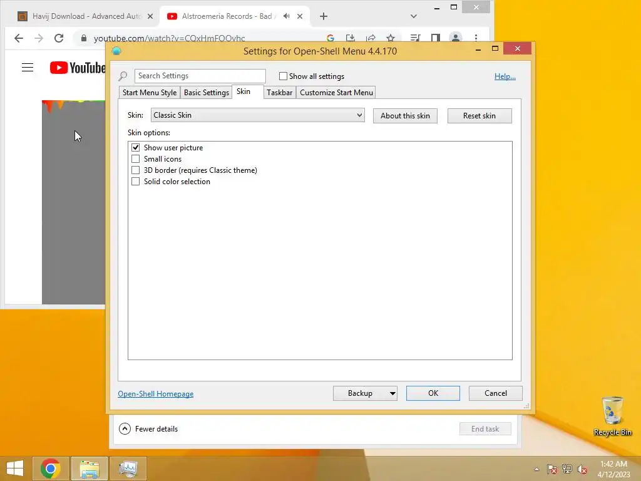Open the Chrome profile avatar

pyautogui.click(x=456, y=38)
